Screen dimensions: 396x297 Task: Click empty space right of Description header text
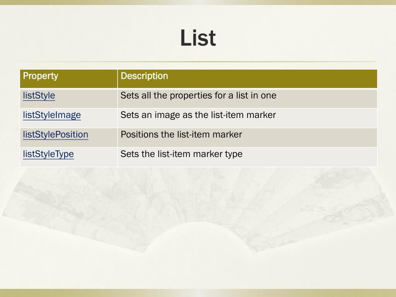(273, 79)
